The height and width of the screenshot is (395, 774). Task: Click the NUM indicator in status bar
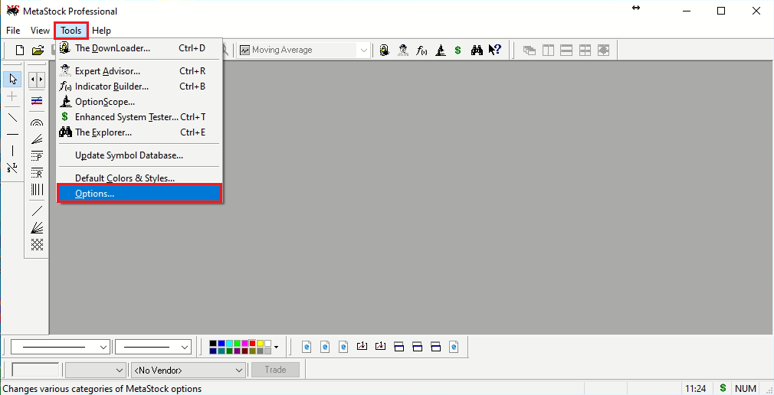click(746, 389)
